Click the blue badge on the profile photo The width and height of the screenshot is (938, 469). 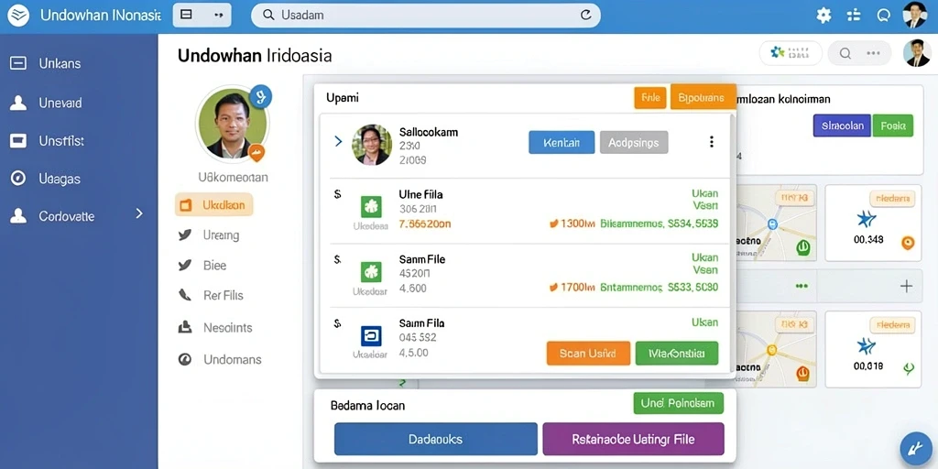[260, 95]
